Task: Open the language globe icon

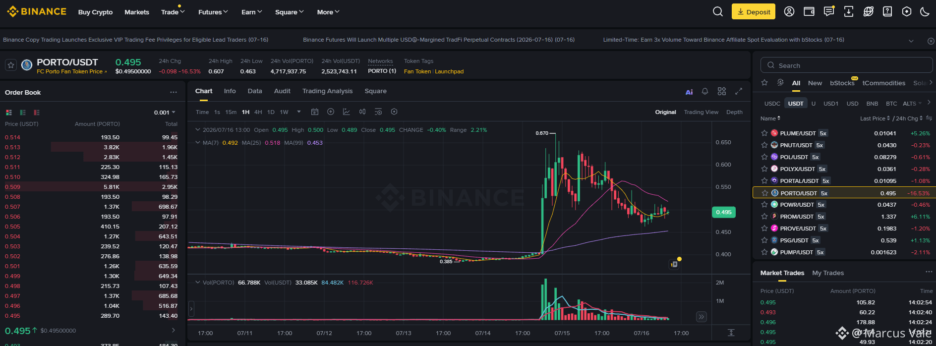Action: tap(868, 11)
